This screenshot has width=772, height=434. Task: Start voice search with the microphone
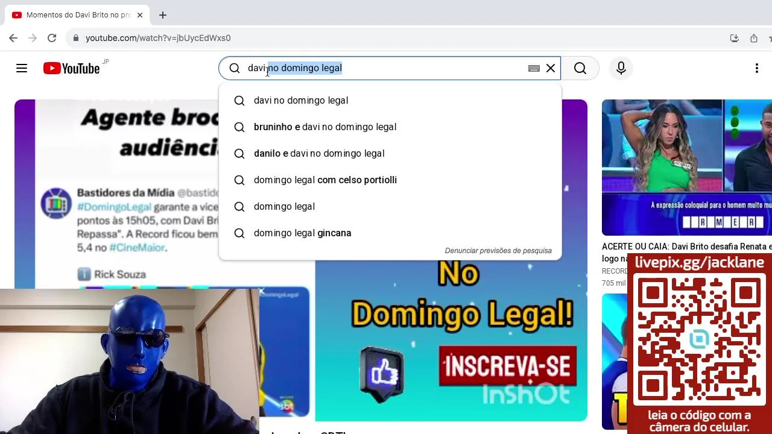pyautogui.click(x=621, y=68)
